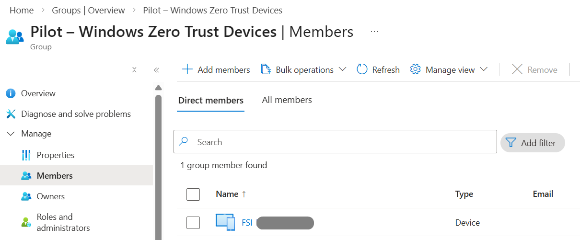This screenshot has height=240, width=580.
Task: Check the FSI device row checkbox
Action: pyautogui.click(x=193, y=222)
